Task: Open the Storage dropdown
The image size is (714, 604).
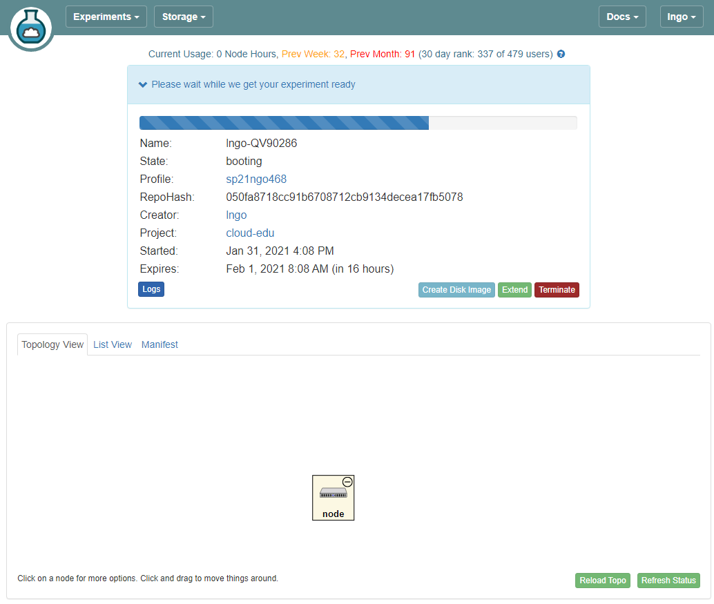Action: pos(183,16)
